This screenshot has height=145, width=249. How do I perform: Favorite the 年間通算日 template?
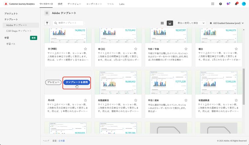(x=135, y=100)
